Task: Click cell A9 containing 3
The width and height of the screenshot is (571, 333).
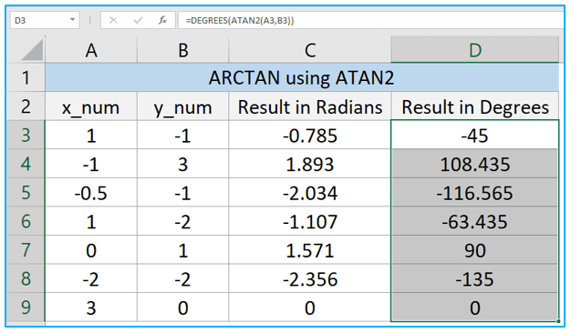Action: [91, 308]
